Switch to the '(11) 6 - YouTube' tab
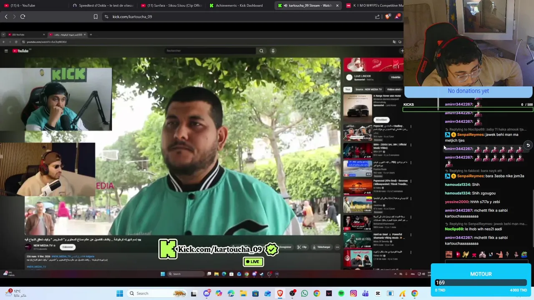 coord(33,5)
